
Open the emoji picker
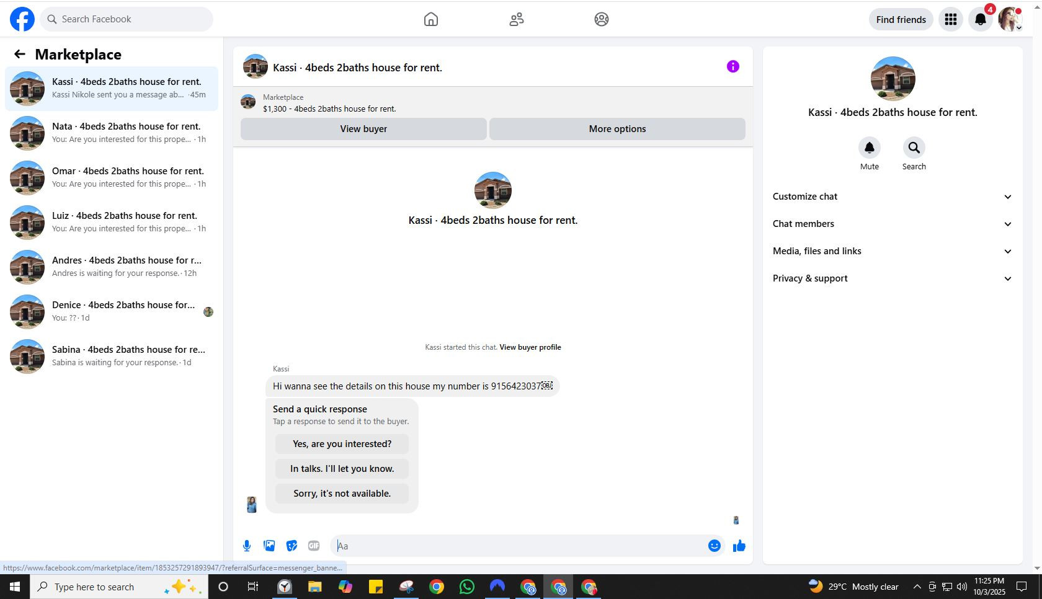[x=715, y=546]
